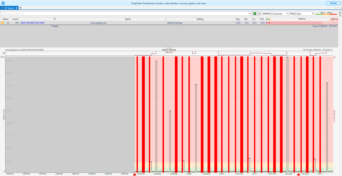
Task: Click the Latency column header
Action: [302, 19]
